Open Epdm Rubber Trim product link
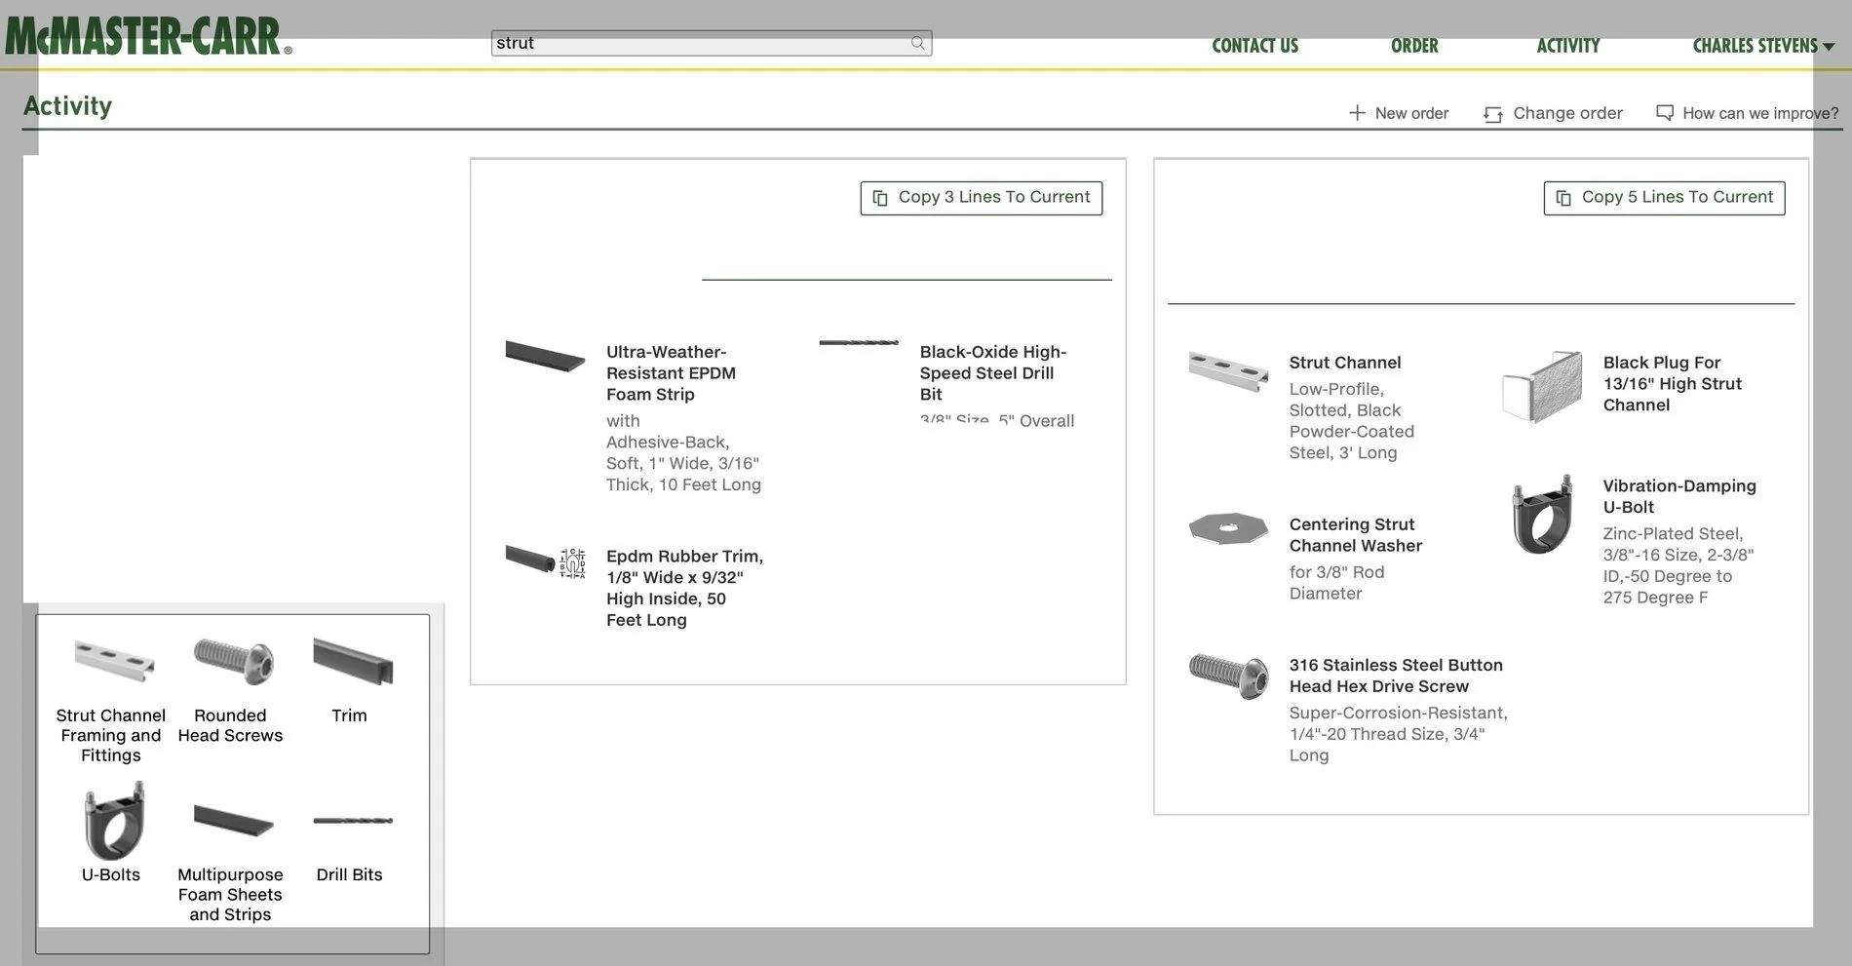Viewport: 1852px width, 966px height. click(684, 588)
